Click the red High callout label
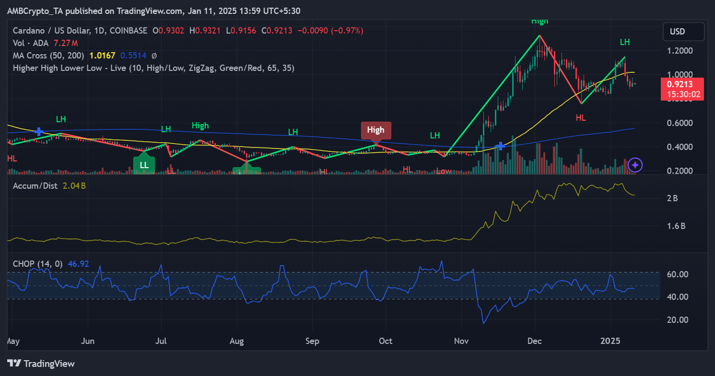Viewport: 715px width, 376px height. [x=375, y=130]
